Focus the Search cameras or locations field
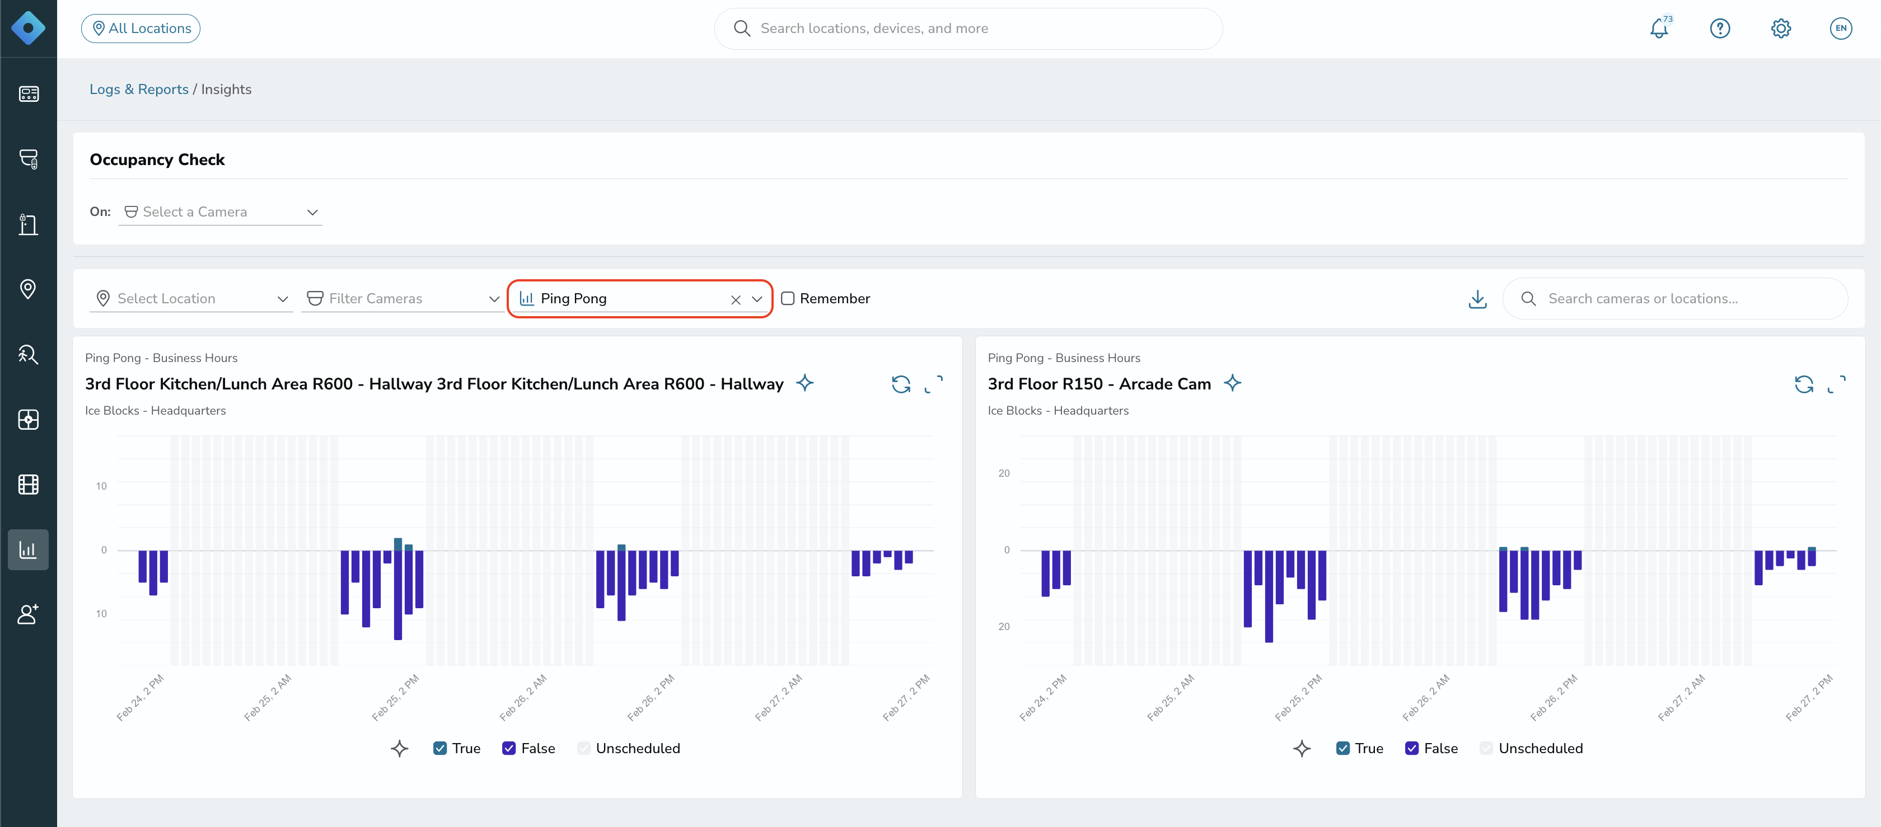Image resolution: width=1881 pixels, height=827 pixels. [1675, 299]
